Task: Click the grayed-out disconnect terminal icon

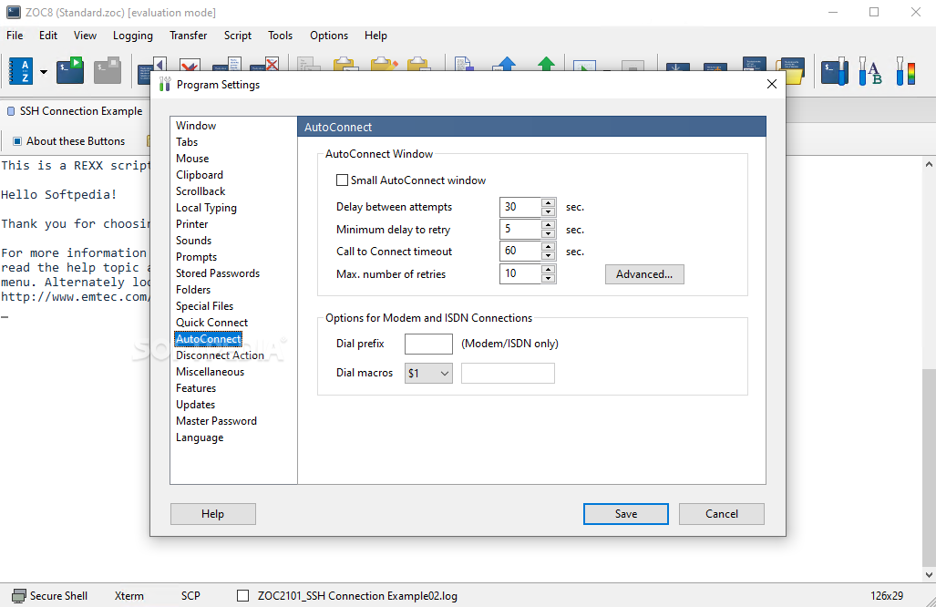Action: (108, 70)
